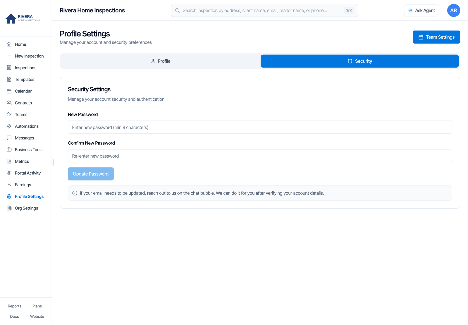Open the Reports footer link

pos(14,306)
